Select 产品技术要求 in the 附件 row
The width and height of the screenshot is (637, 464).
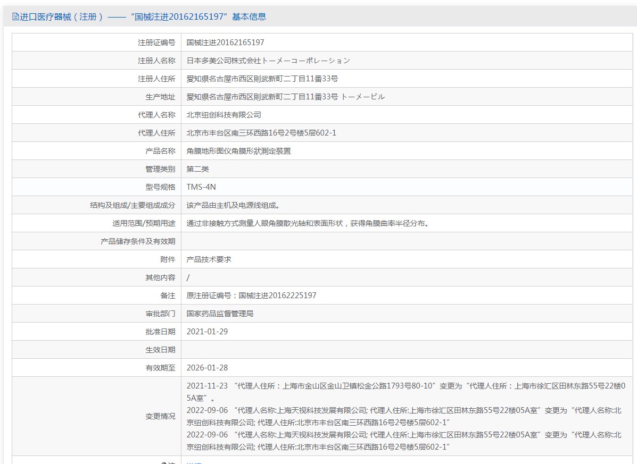[x=209, y=259]
